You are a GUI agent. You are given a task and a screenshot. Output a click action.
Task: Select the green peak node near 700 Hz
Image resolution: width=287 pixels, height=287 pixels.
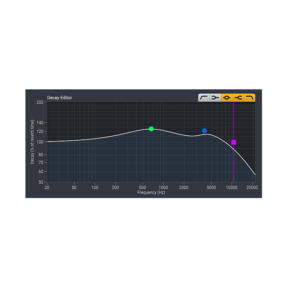coord(151,129)
